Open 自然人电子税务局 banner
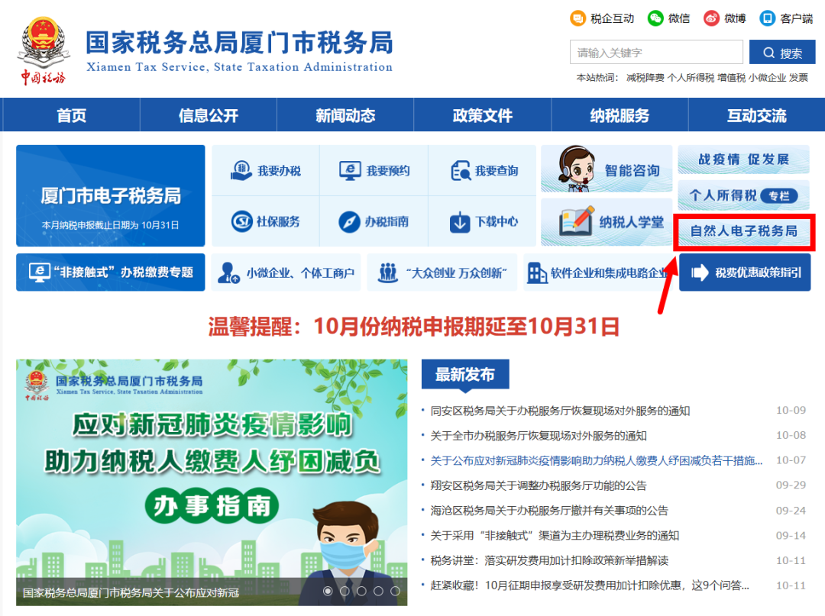 (x=744, y=231)
